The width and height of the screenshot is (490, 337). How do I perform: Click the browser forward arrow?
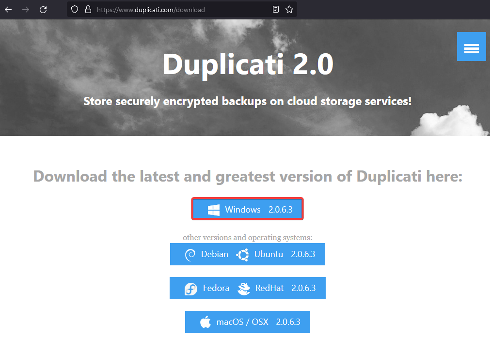point(26,10)
